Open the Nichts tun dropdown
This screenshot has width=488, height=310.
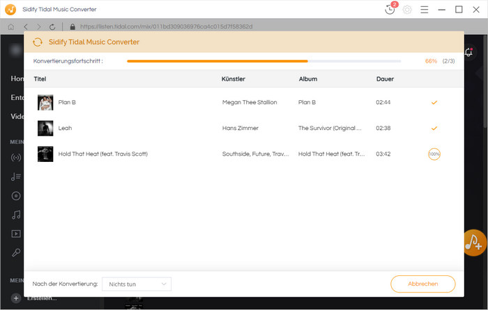137,284
